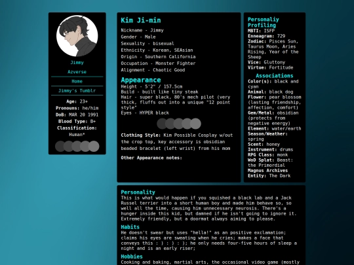Image resolution: width=354 pixels, height=265 pixels.
Task: Click the Hobbies section heading
Action: coord(132,256)
